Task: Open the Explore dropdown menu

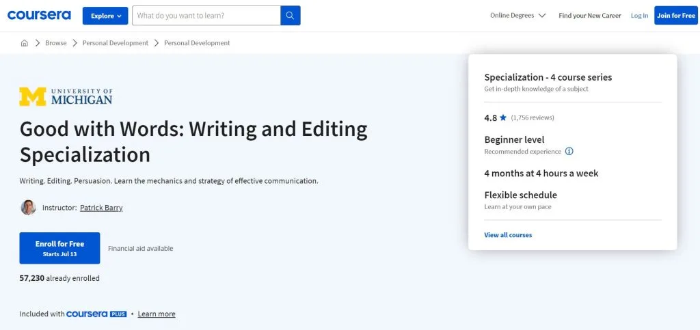Action: [x=105, y=16]
